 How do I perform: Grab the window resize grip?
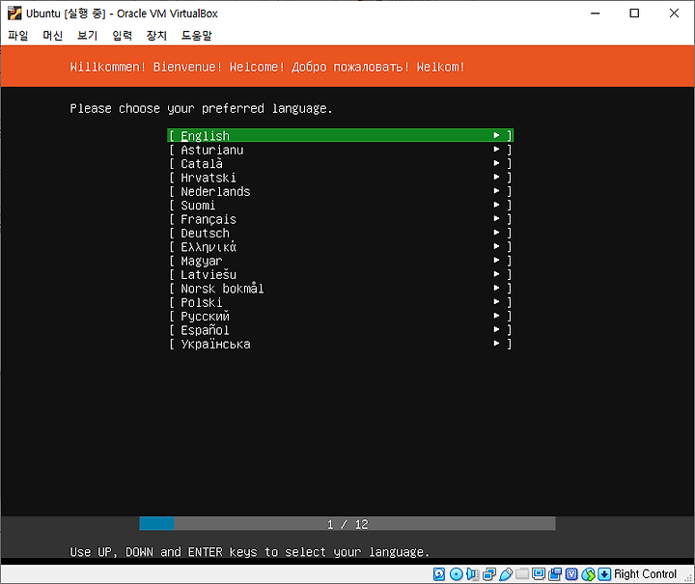(688, 578)
